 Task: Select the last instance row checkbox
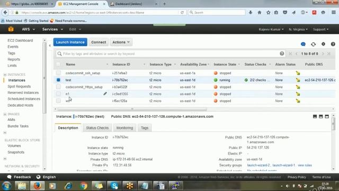click(x=58, y=101)
